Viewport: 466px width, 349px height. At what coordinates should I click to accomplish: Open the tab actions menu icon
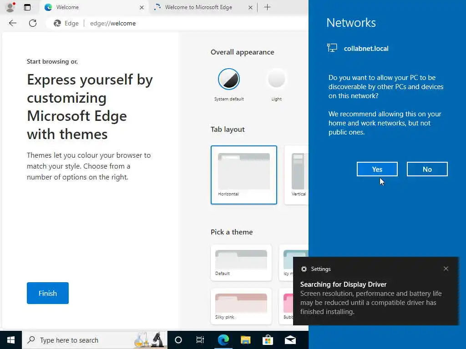coord(27,7)
